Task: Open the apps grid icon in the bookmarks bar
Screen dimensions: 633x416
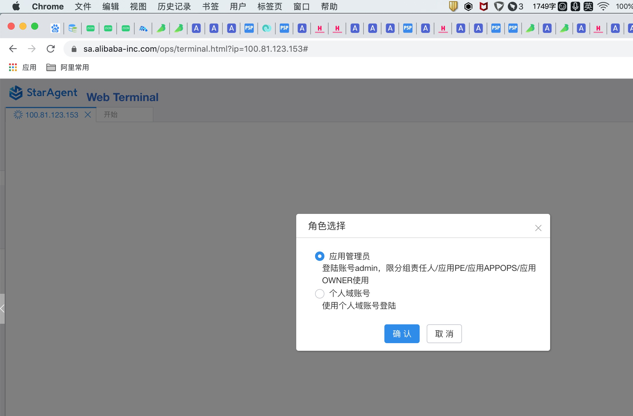Action: (x=13, y=68)
